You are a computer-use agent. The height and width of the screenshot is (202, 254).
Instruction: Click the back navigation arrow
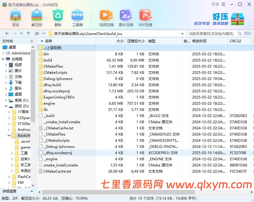pos(6,34)
